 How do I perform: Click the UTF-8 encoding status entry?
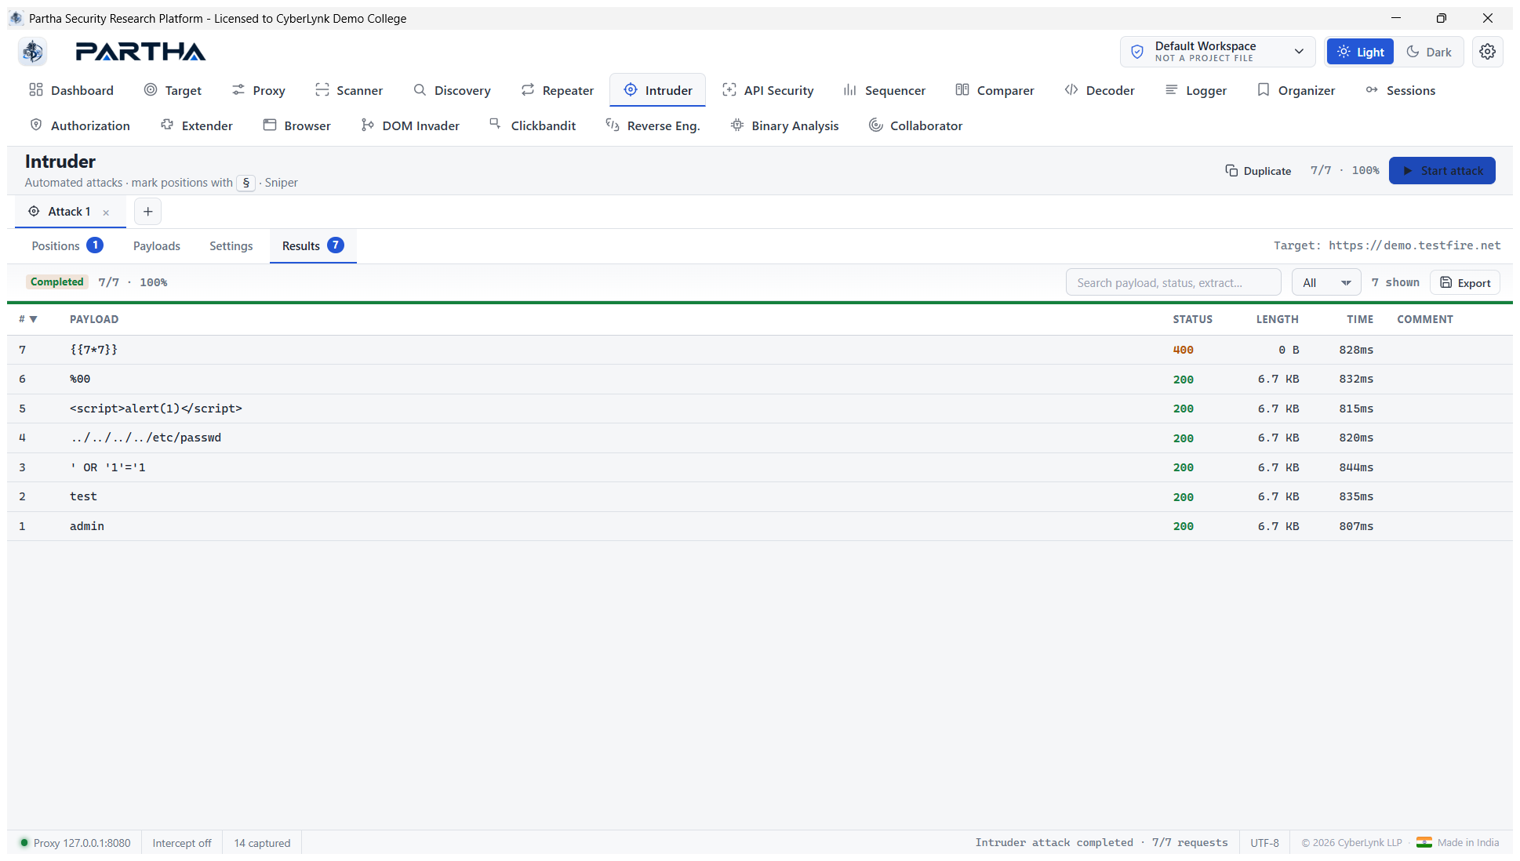pyautogui.click(x=1264, y=843)
